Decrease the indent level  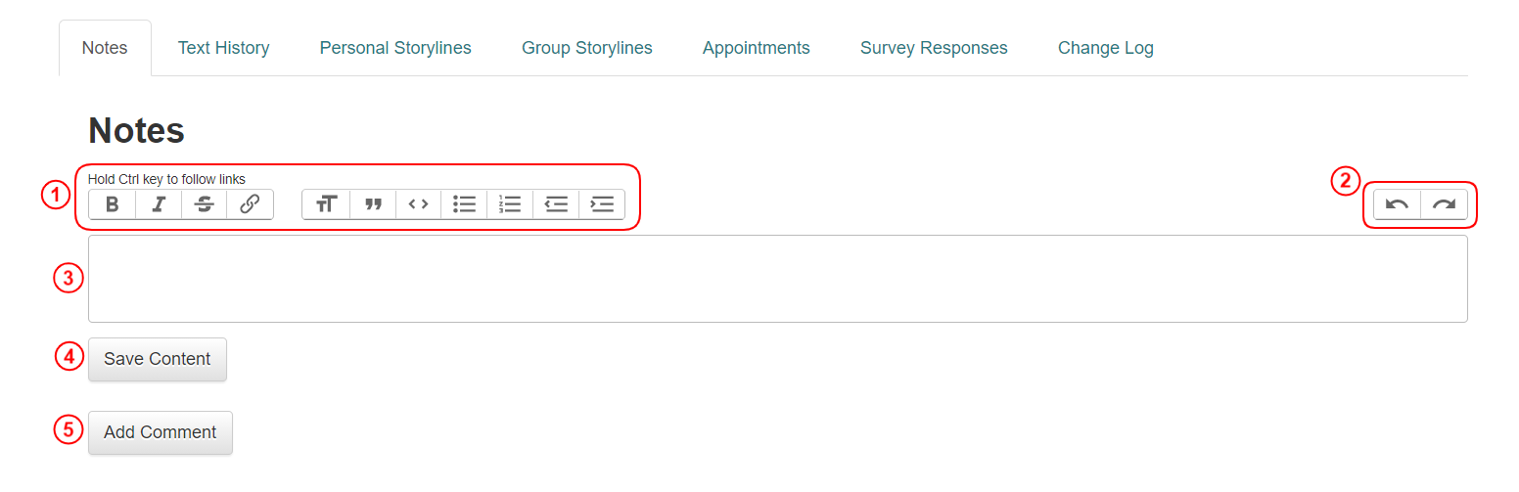click(x=556, y=204)
